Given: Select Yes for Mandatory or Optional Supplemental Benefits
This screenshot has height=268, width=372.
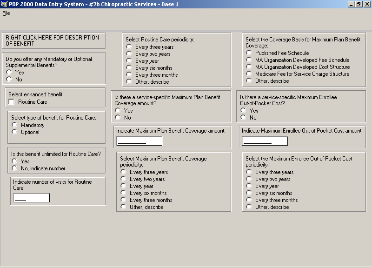Looking at the screenshot, I should click(9, 72).
